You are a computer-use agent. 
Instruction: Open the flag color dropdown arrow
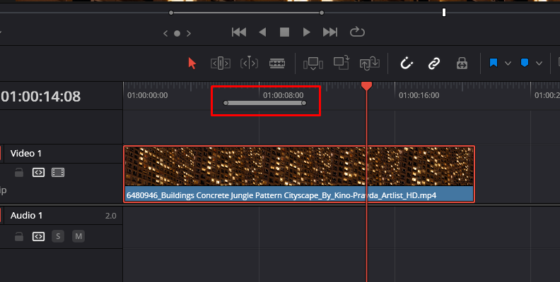(x=508, y=63)
